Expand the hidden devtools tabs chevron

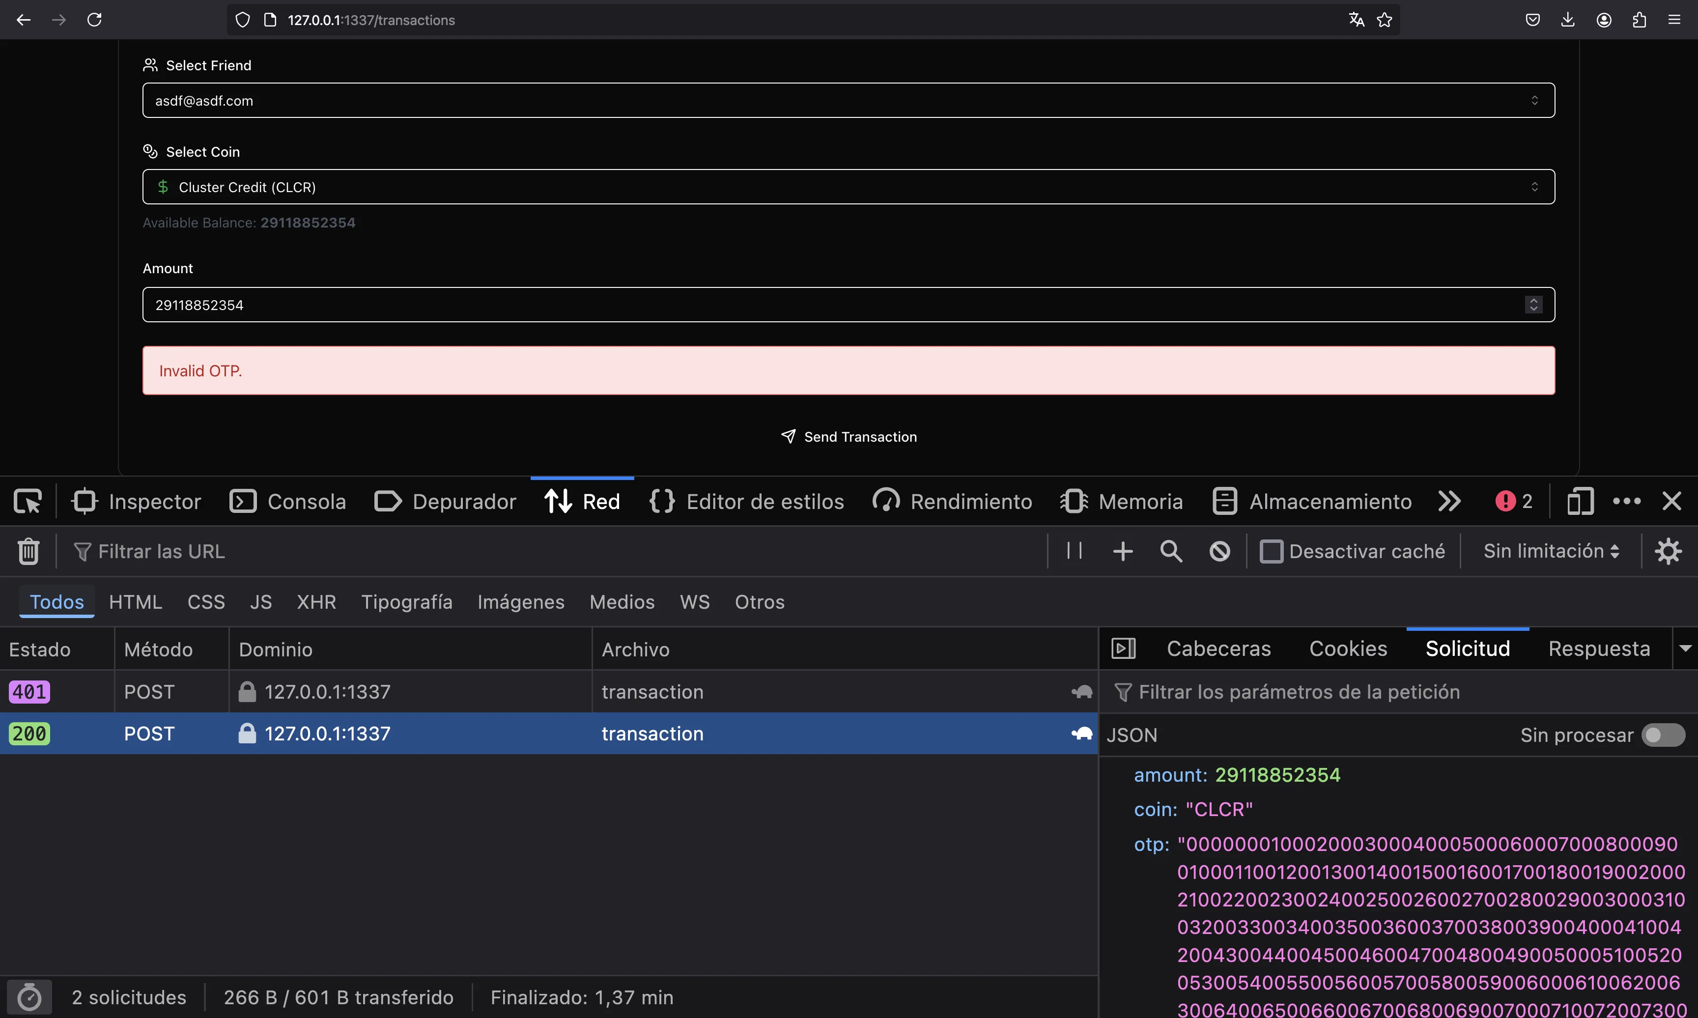(x=1449, y=502)
